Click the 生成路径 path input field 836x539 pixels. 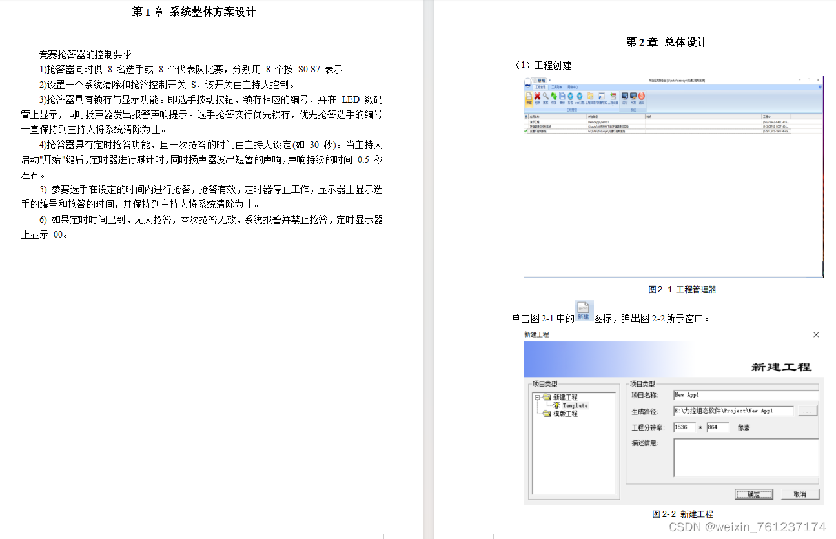point(733,411)
